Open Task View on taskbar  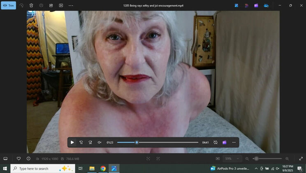click(x=80, y=168)
